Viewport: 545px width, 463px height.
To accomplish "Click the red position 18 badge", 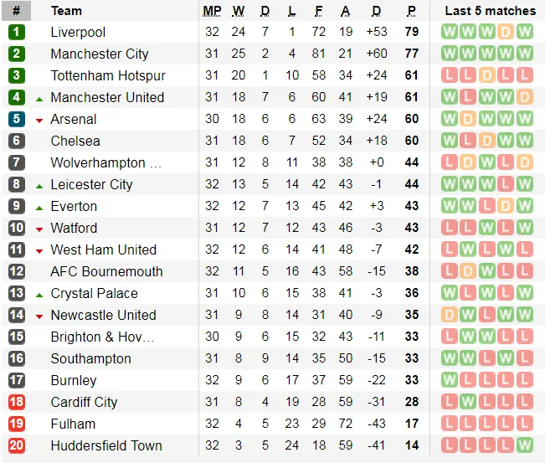I will [x=17, y=402].
